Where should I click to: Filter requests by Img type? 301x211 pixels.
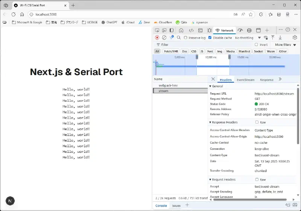pos(220,51)
